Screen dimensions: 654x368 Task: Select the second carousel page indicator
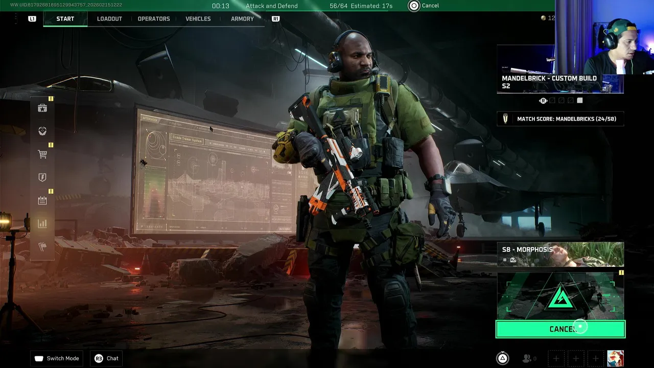[562, 101]
